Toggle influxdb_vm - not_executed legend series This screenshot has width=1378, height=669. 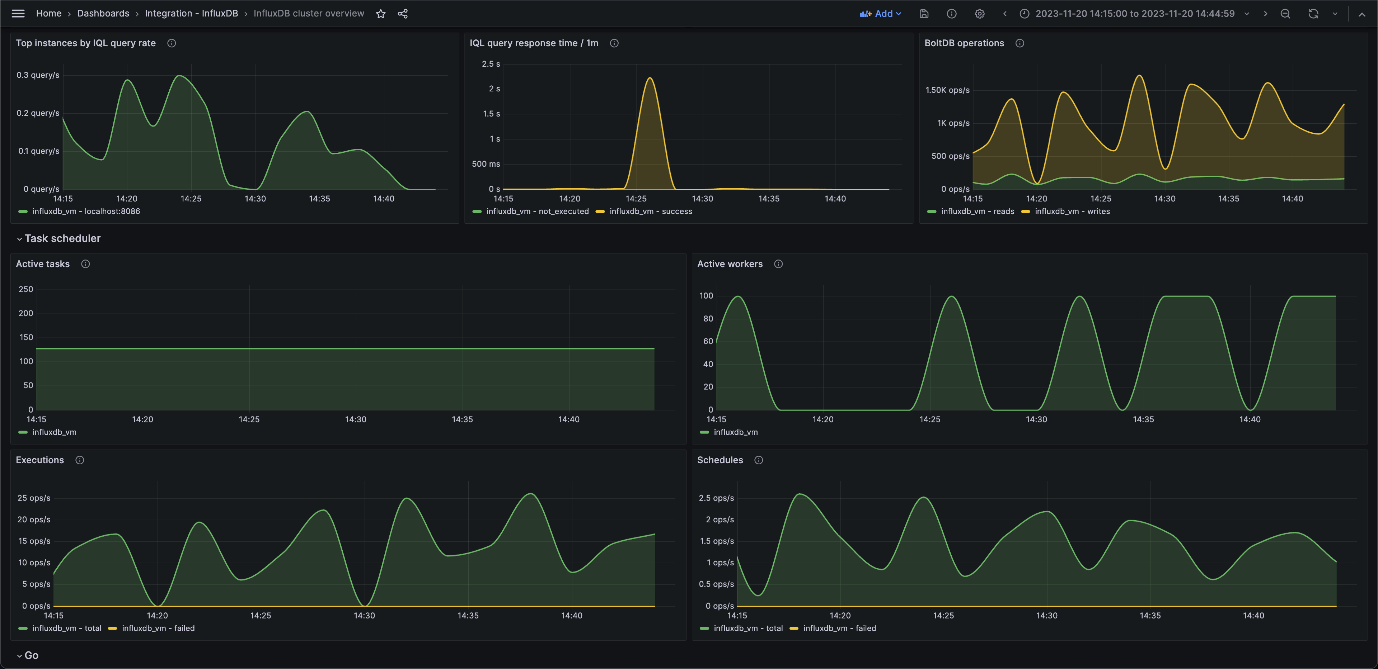537,212
